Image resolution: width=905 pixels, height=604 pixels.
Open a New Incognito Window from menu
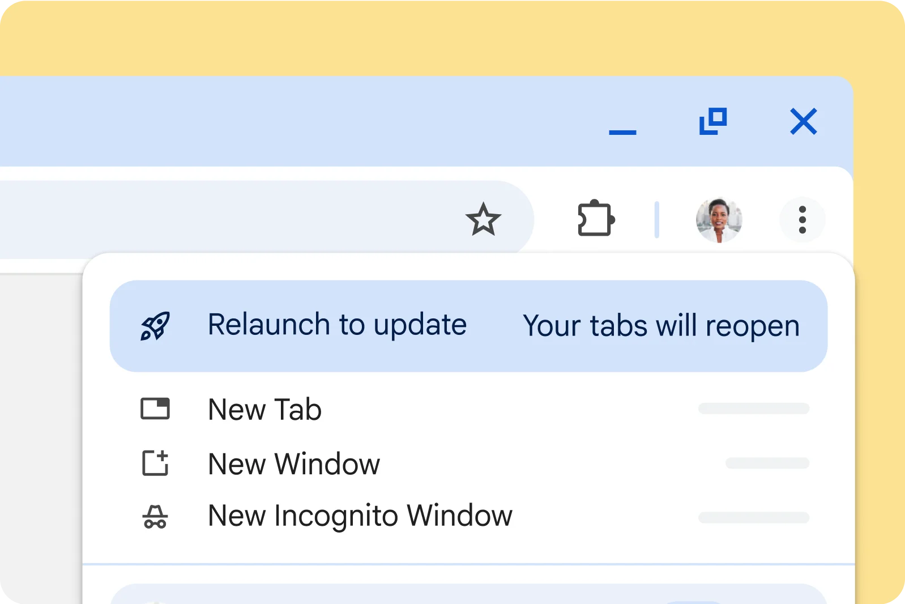click(360, 516)
